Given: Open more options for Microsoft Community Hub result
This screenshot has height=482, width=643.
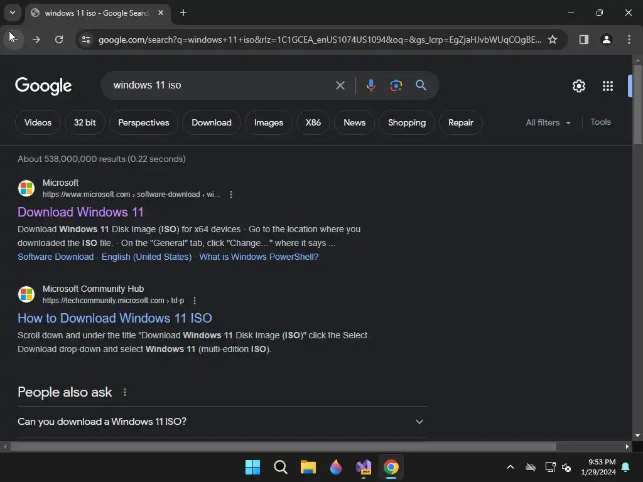Looking at the screenshot, I should [195, 301].
